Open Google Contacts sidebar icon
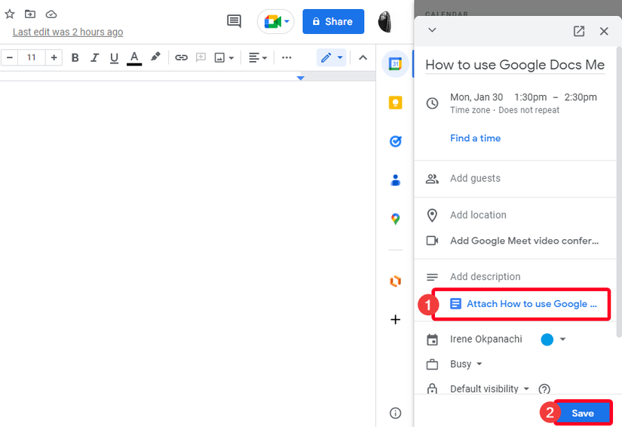The height and width of the screenshot is (427, 622). pyautogui.click(x=395, y=180)
